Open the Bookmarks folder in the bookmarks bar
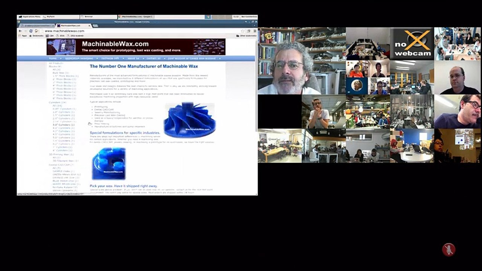 click(37, 36)
